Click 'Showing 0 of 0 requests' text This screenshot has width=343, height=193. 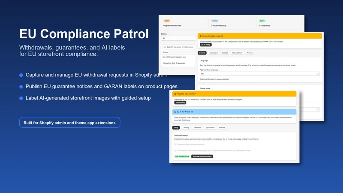174,63
